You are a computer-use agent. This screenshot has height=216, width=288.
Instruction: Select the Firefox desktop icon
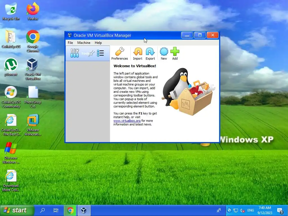pyautogui.click(x=33, y=11)
